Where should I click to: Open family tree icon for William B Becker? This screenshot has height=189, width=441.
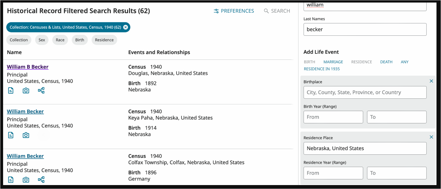41,91
